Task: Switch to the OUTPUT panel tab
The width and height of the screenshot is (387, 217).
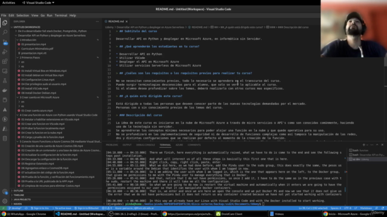Action: pos(127,145)
